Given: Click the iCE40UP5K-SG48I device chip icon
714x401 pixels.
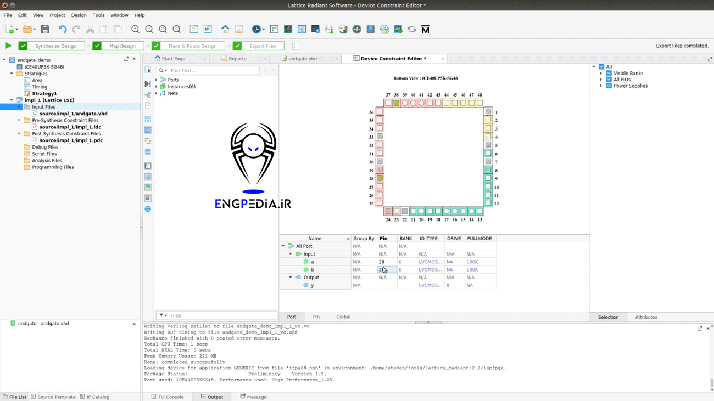Looking at the screenshot, I should (x=20, y=67).
